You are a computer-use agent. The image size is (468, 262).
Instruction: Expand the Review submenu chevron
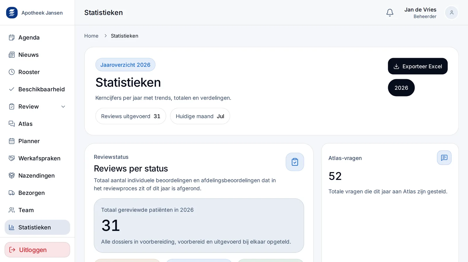63,107
